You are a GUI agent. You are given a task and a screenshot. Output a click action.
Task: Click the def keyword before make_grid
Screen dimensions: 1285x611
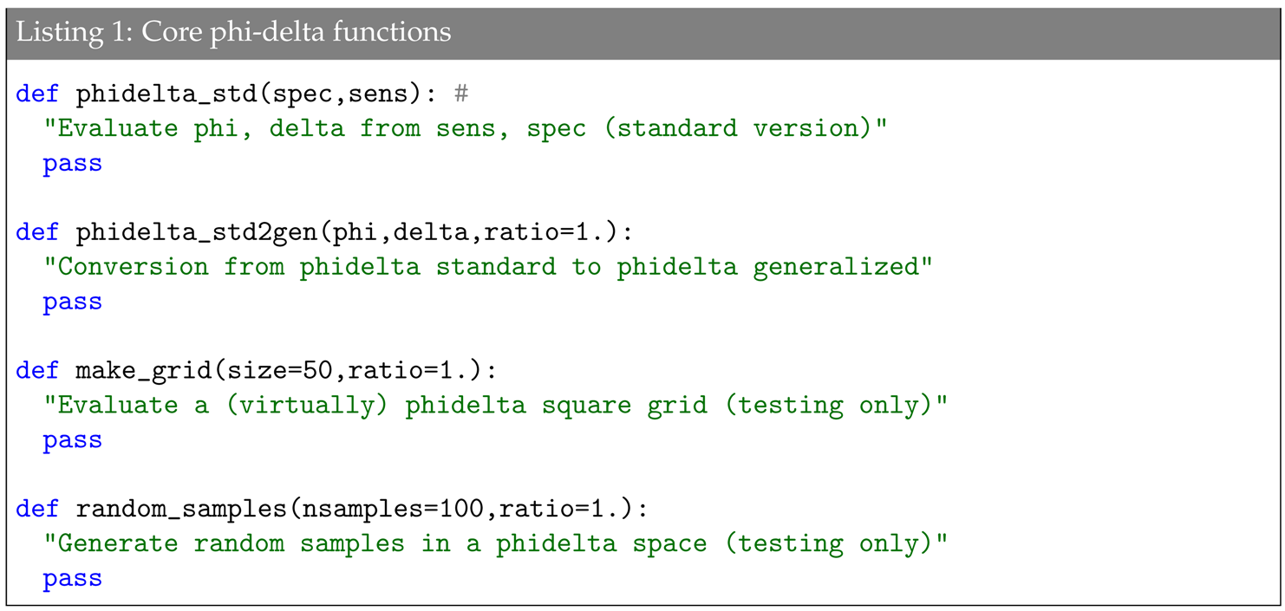coord(37,371)
